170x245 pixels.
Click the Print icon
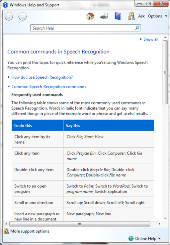pyautogui.click(x=104, y=16)
